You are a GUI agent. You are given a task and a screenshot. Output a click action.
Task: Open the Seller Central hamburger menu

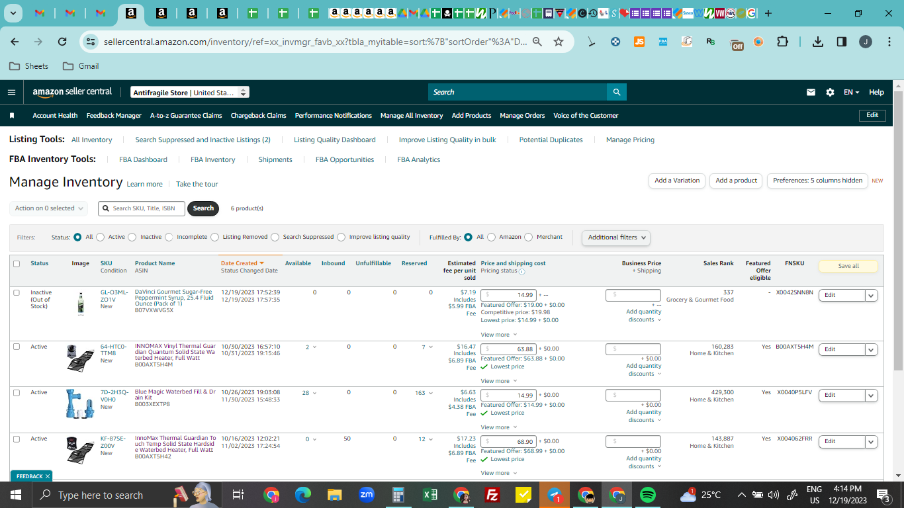pyautogui.click(x=11, y=92)
